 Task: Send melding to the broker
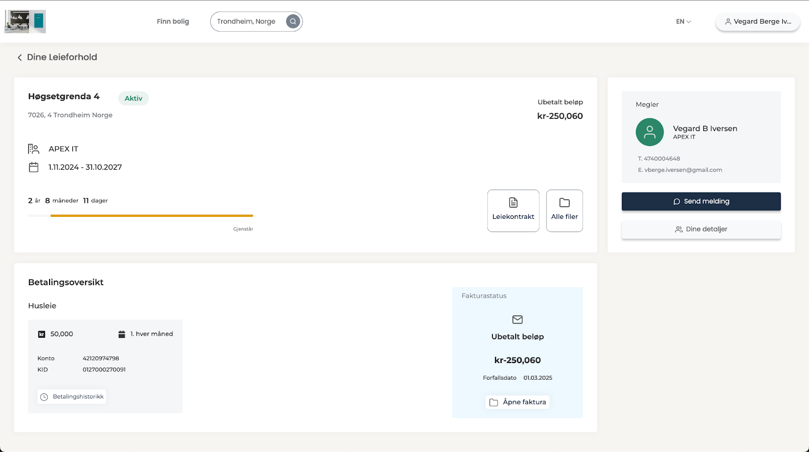click(x=701, y=201)
